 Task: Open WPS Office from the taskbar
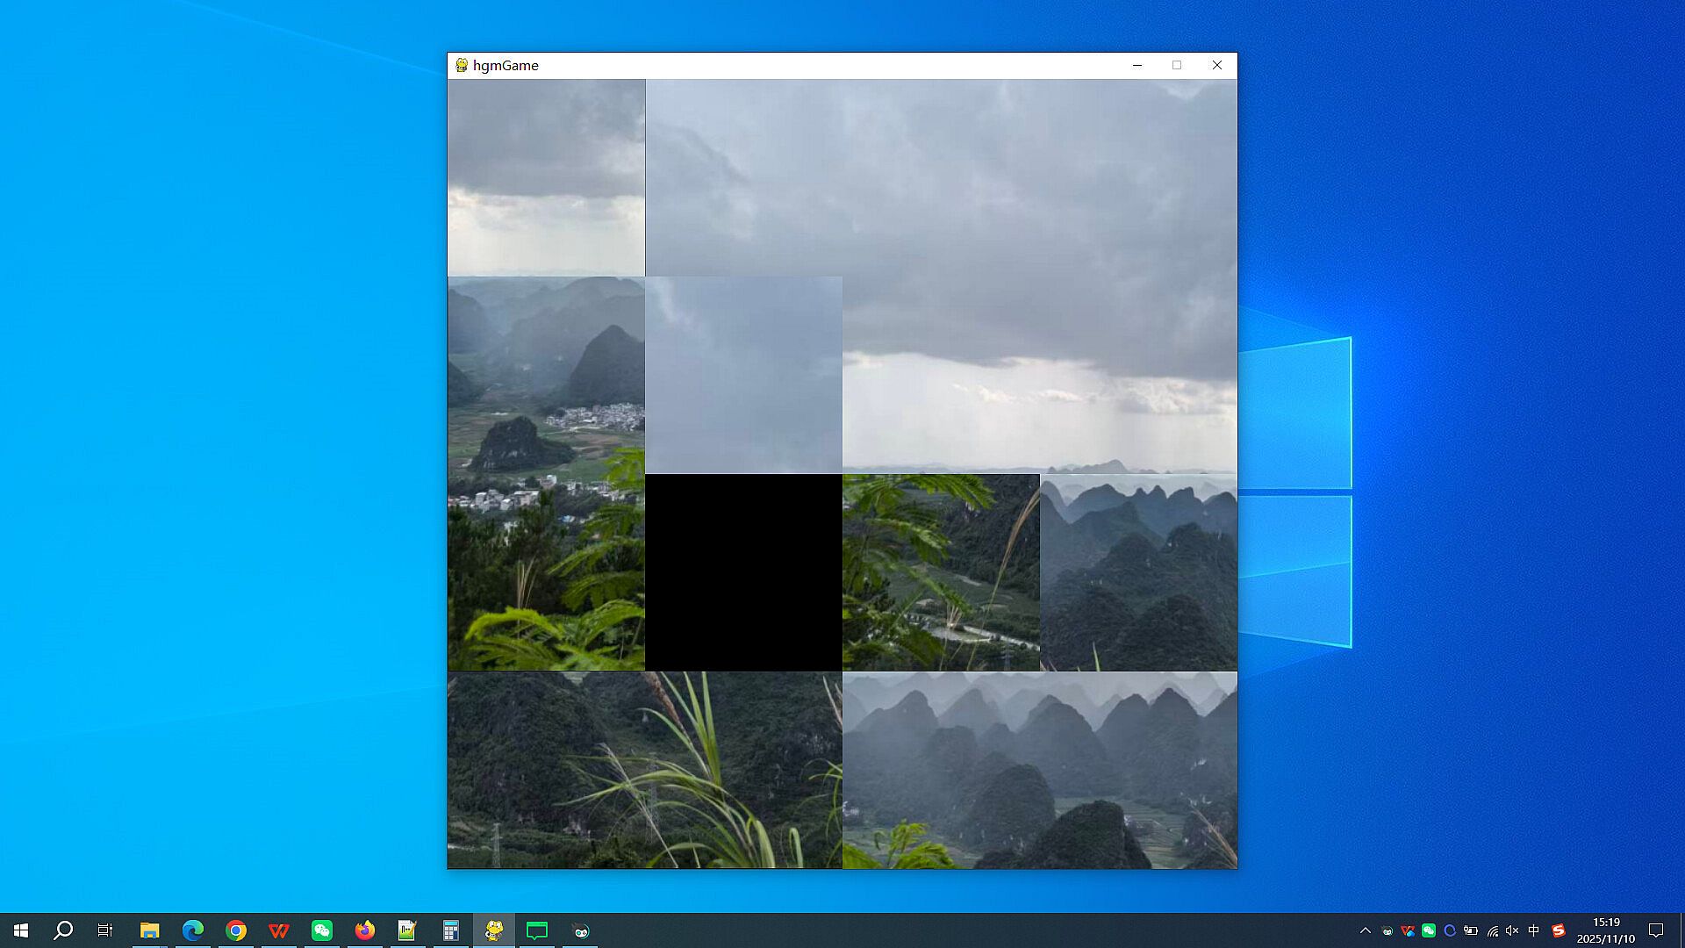[279, 930]
